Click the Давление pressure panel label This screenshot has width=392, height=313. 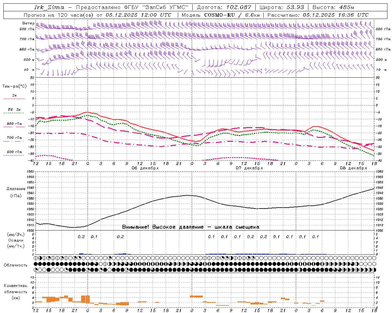16,189
